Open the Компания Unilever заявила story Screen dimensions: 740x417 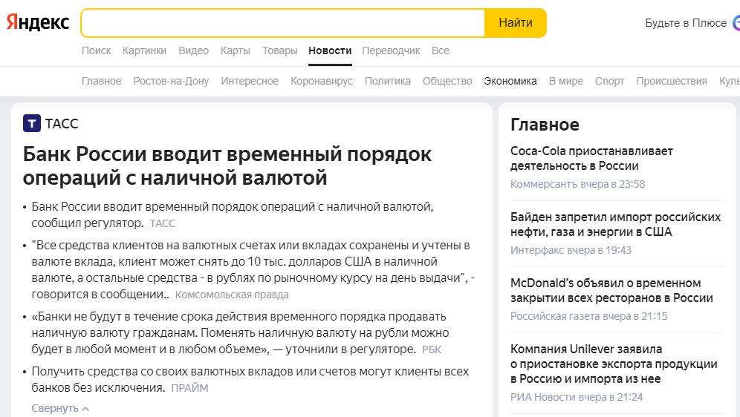tap(614, 364)
